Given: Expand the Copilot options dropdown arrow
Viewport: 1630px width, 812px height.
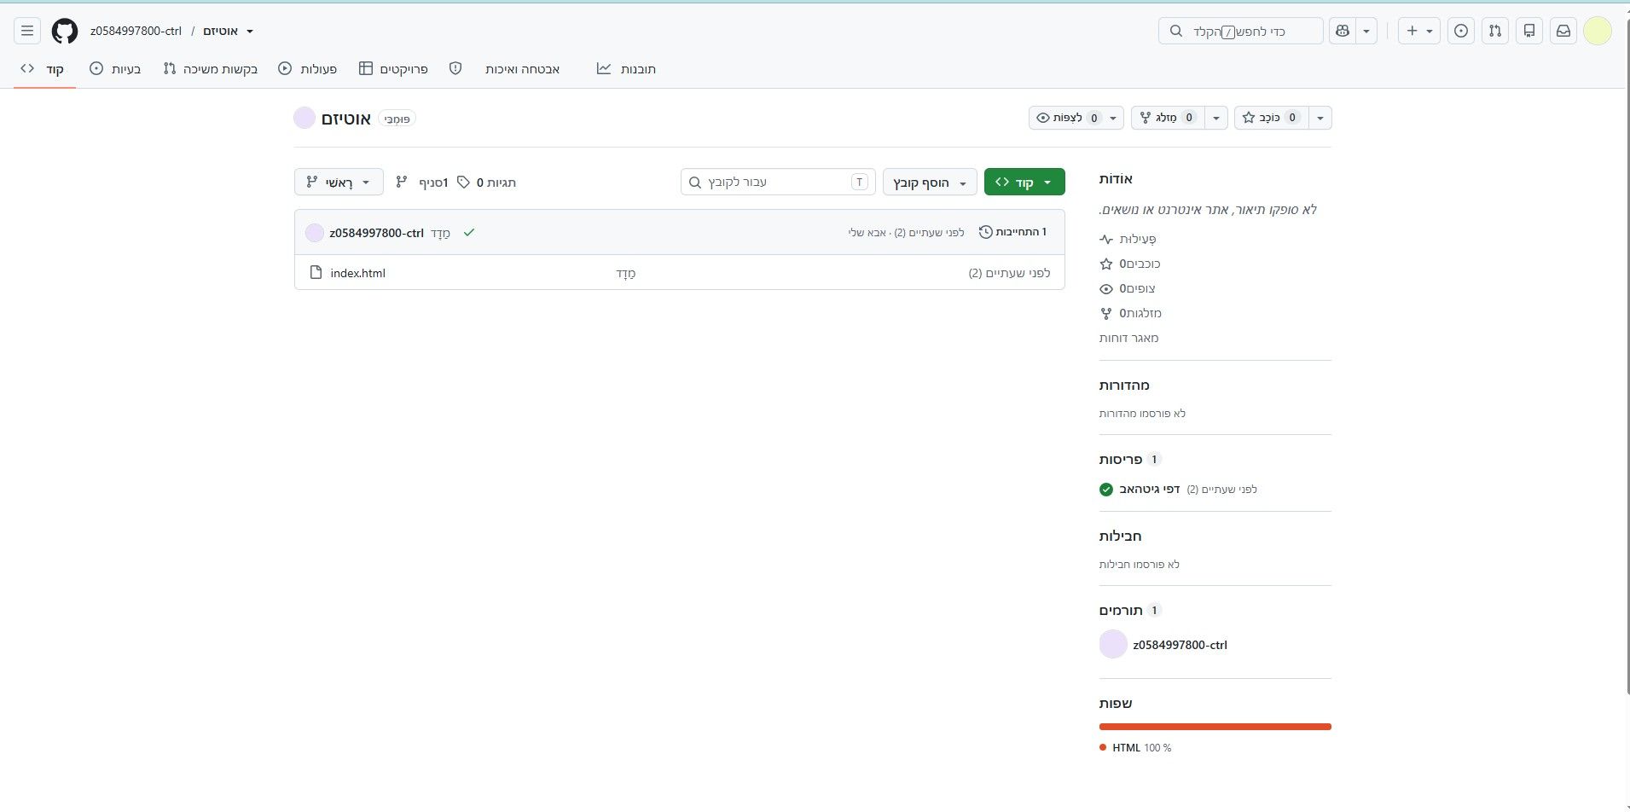Looking at the screenshot, I should point(1366,31).
